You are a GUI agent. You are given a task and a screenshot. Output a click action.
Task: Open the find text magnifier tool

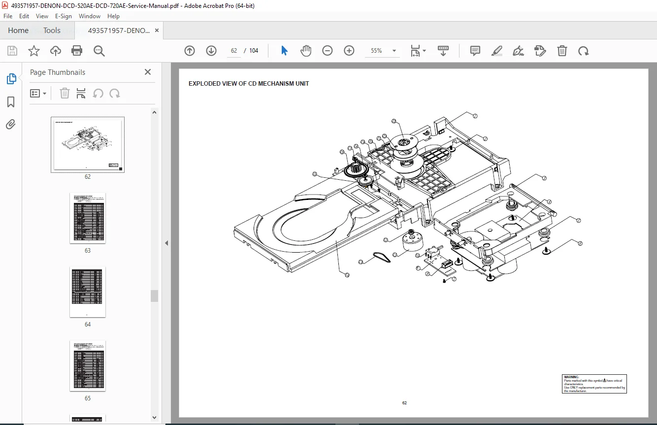[x=99, y=51]
